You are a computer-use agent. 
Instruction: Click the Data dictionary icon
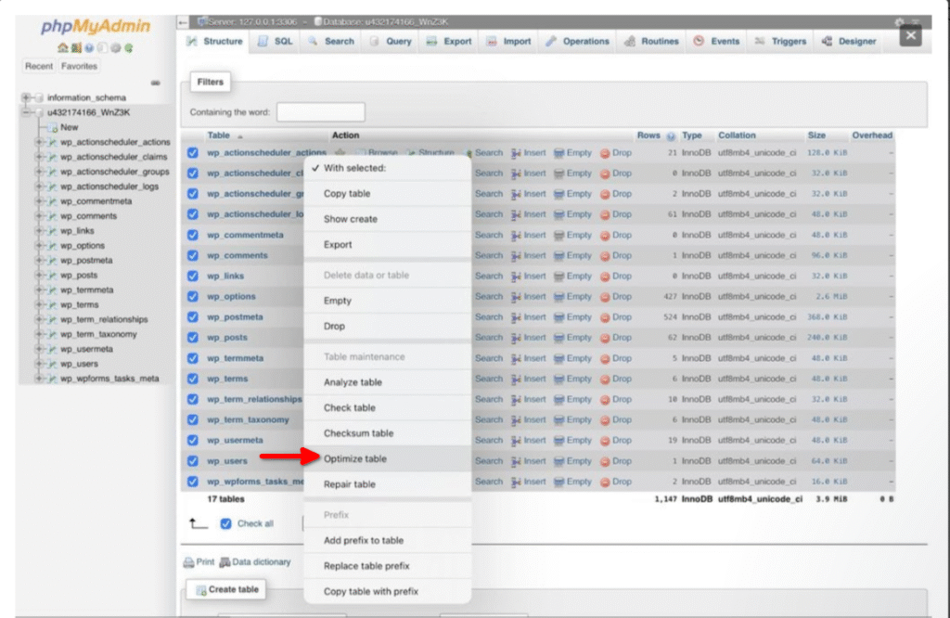tap(225, 562)
